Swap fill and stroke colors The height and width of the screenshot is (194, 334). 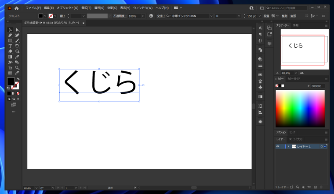pos(18,79)
